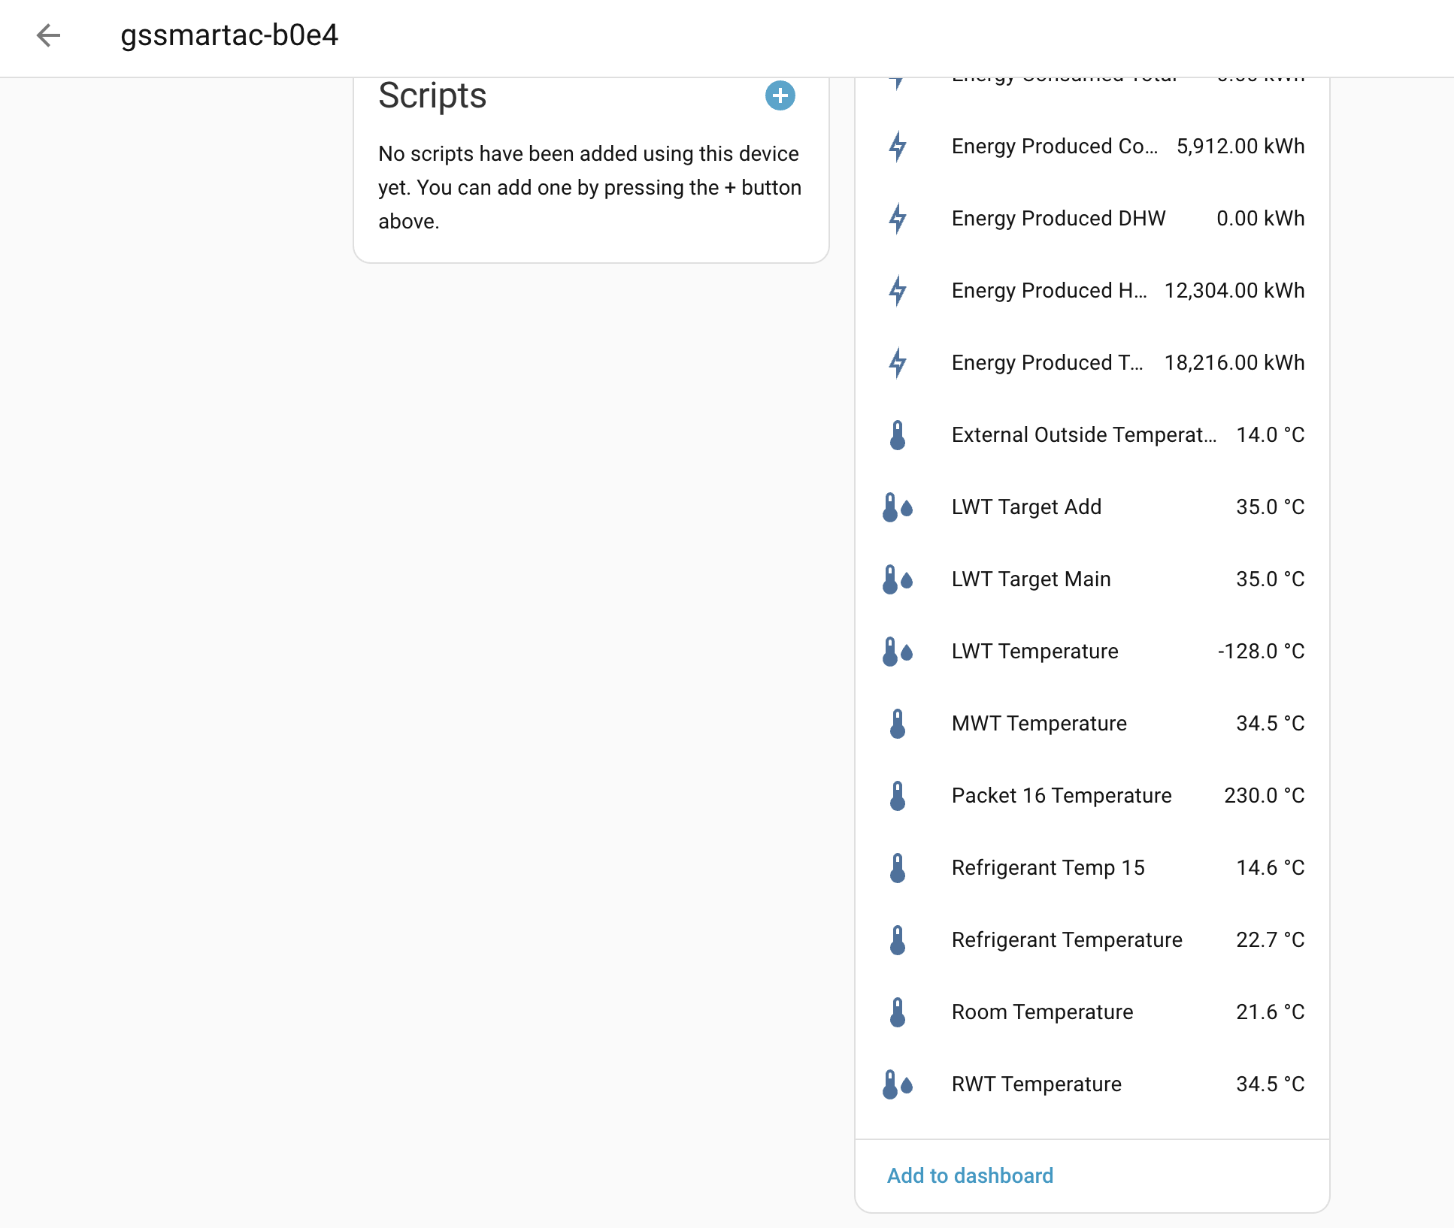Screen dimensions: 1454x1228
Task: Click the back arrow icon
Action: point(48,35)
